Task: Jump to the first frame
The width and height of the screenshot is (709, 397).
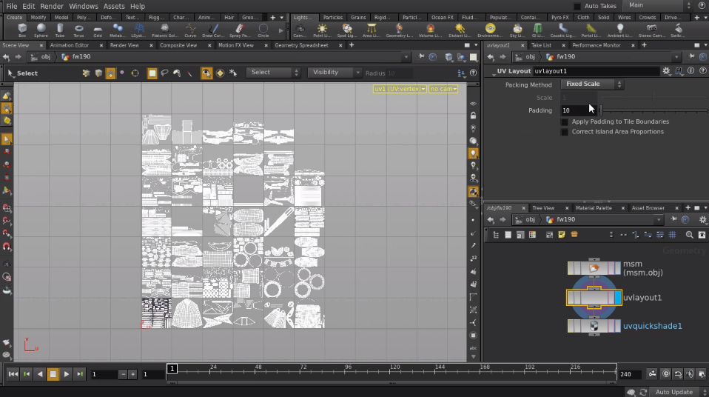Action: (13, 374)
